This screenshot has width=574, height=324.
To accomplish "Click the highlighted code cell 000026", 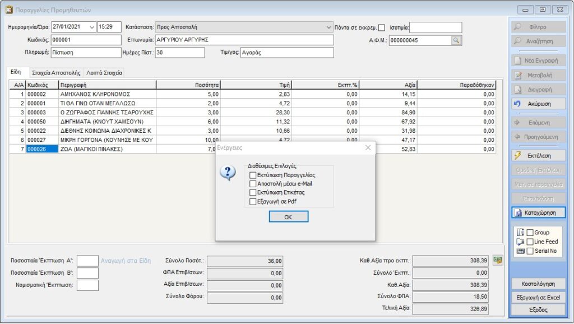I will pos(41,149).
